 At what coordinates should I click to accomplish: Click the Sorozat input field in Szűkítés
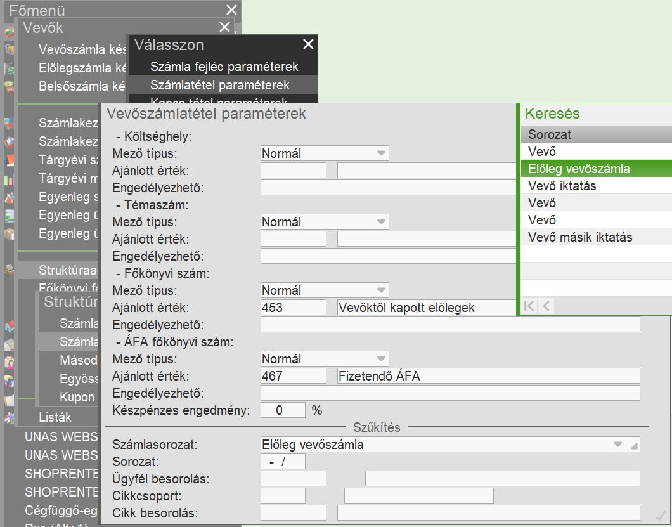pyautogui.click(x=283, y=462)
